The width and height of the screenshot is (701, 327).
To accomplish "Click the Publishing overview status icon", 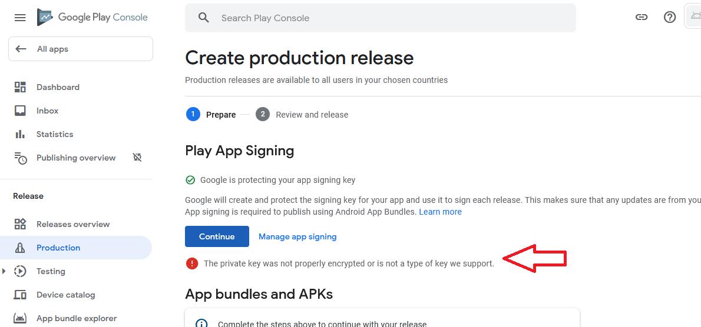I will 137,158.
